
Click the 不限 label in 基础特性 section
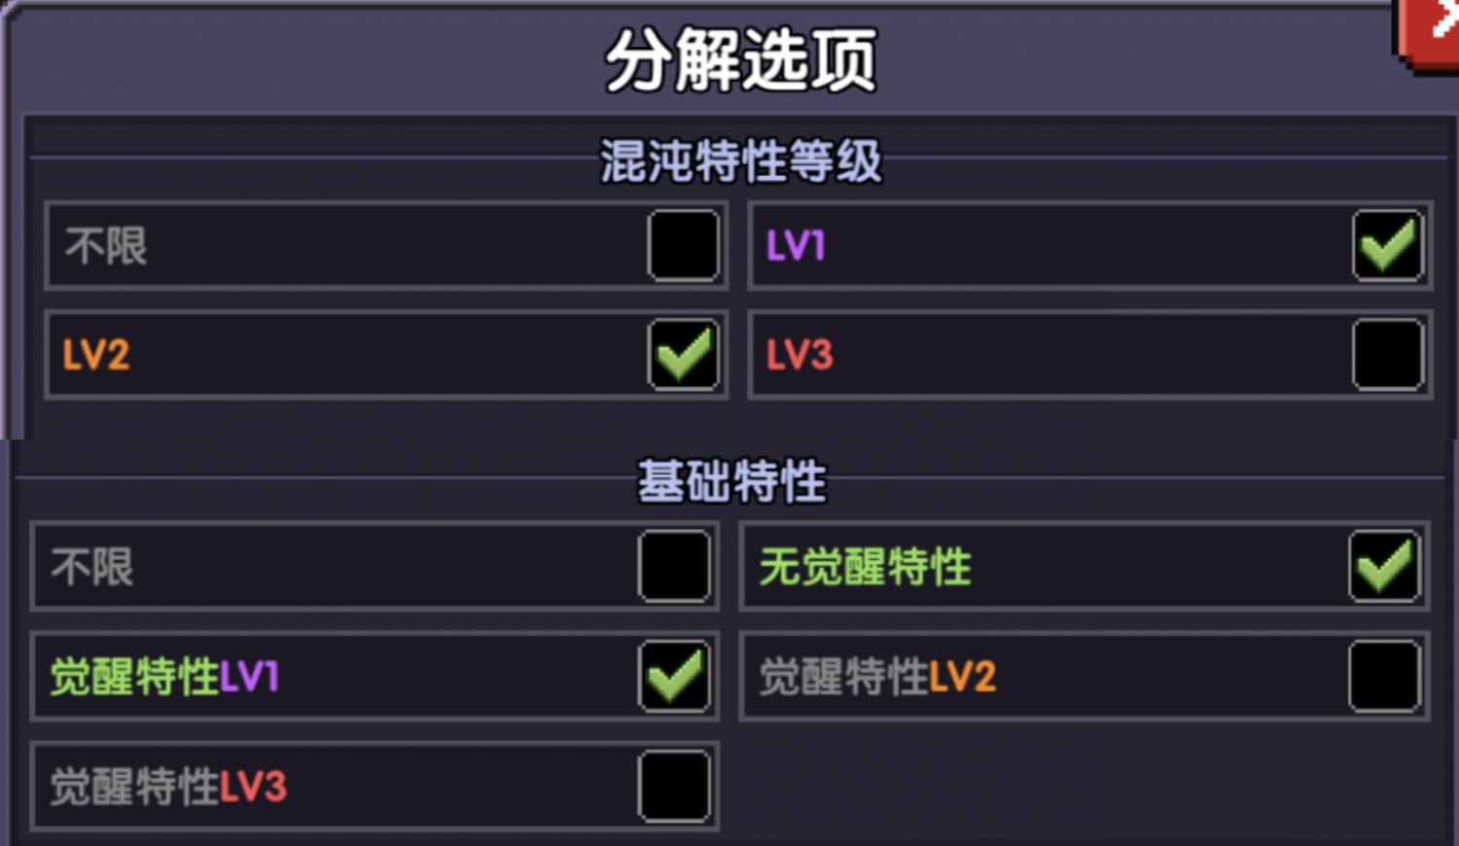point(92,567)
